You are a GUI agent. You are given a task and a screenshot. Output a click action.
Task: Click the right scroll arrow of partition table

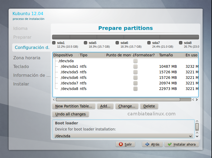click(x=197, y=100)
